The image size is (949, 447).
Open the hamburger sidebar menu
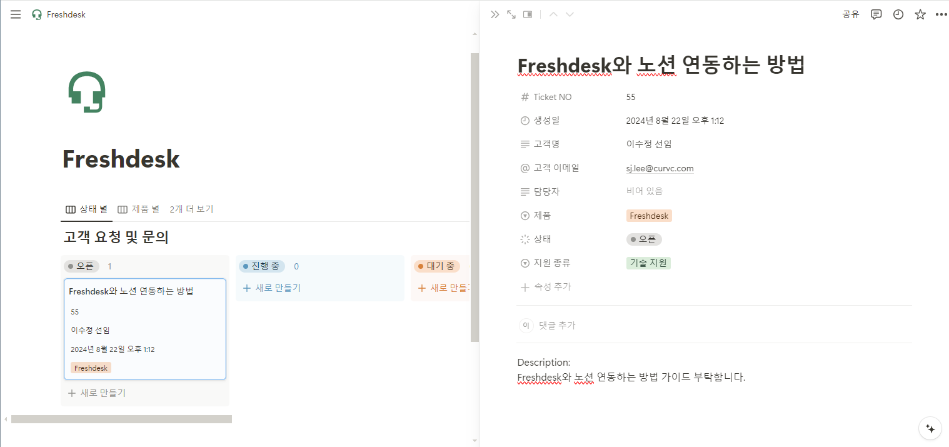coord(16,14)
